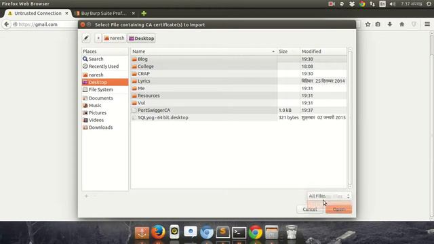The width and height of the screenshot is (434, 244).
Task: Sort files by Name column header
Action: click(x=203, y=52)
